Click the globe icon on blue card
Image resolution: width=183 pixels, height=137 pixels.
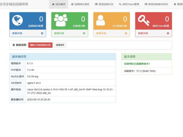pos(17,20)
